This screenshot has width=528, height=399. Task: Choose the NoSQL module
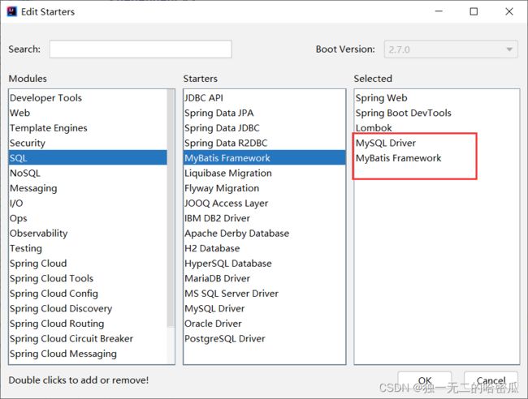(24, 174)
